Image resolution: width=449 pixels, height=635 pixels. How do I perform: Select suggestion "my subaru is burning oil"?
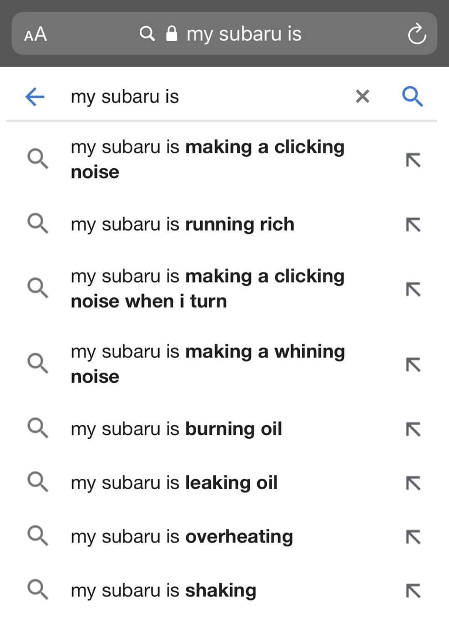click(x=176, y=429)
